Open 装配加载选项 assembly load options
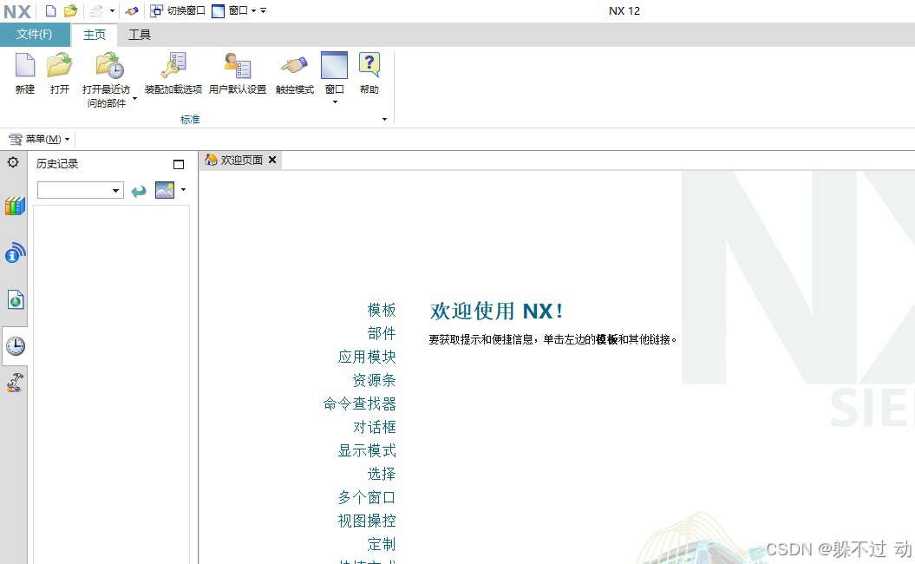The width and height of the screenshot is (915, 564). (x=173, y=65)
